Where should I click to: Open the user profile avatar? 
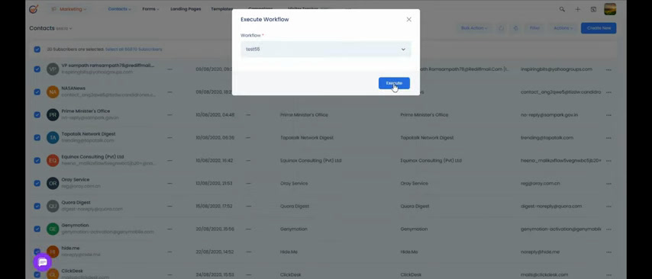point(610,9)
